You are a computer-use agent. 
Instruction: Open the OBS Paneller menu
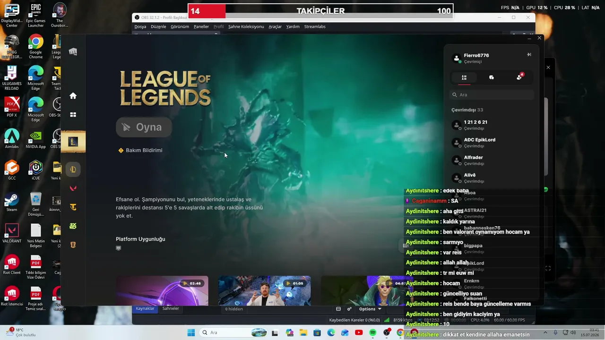(x=201, y=27)
